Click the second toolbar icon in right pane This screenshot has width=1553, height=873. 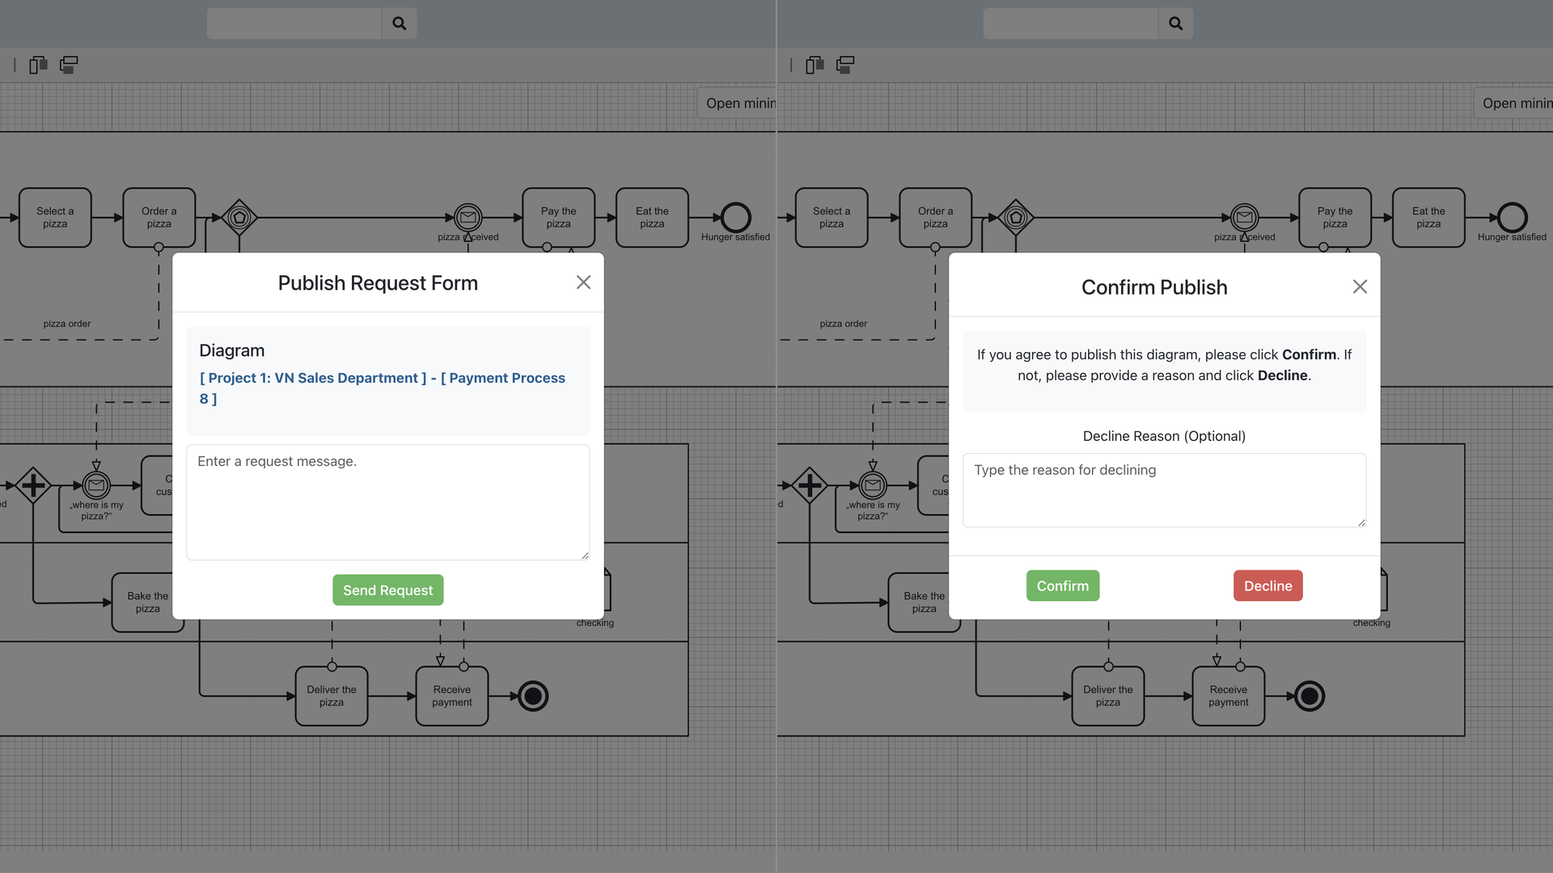pyautogui.click(x=845, y=65)
